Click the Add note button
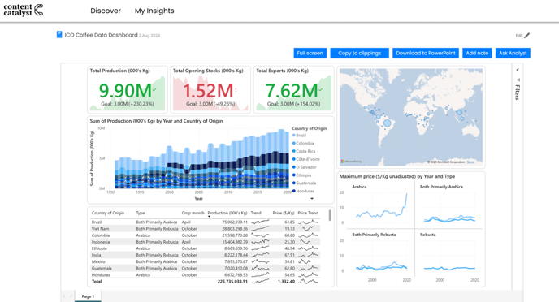559x302 pixels. [477, 53]
